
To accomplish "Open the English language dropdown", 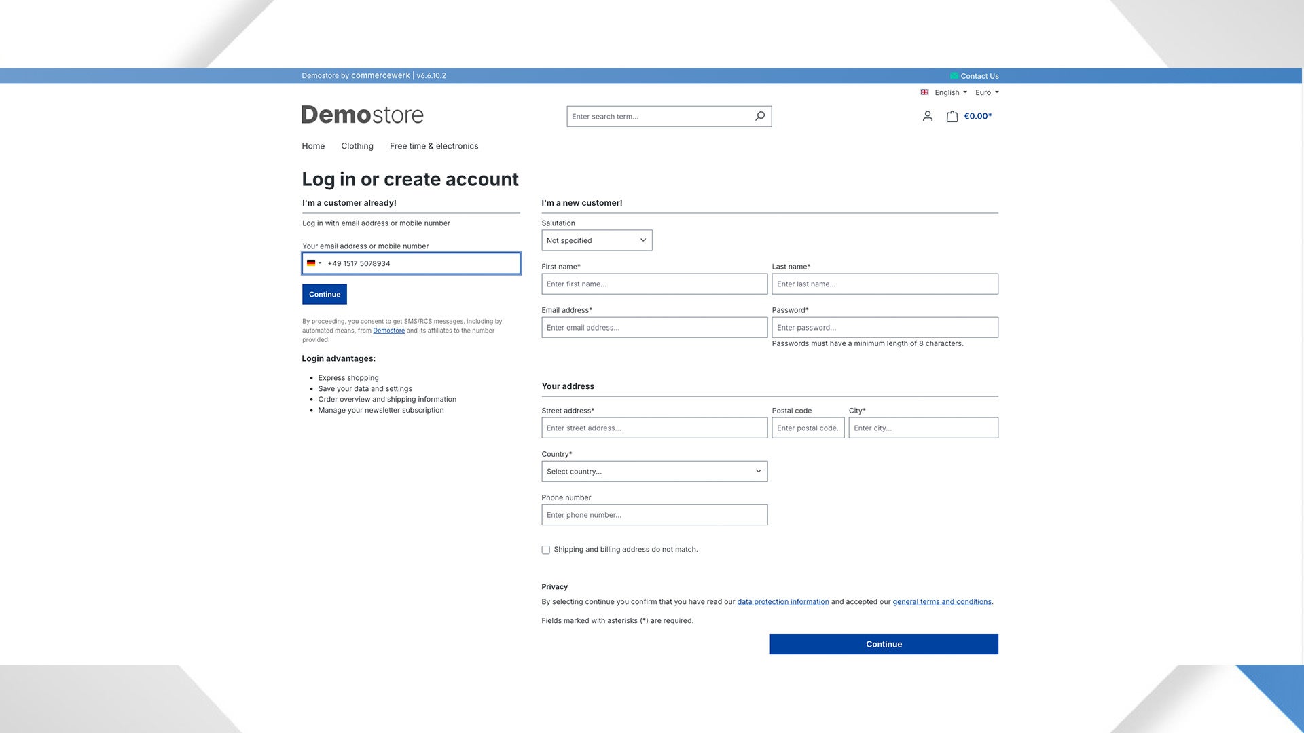I will click(951, 92).
